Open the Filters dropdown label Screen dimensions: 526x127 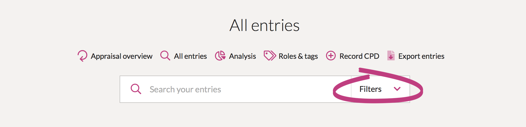click(370, 89)
